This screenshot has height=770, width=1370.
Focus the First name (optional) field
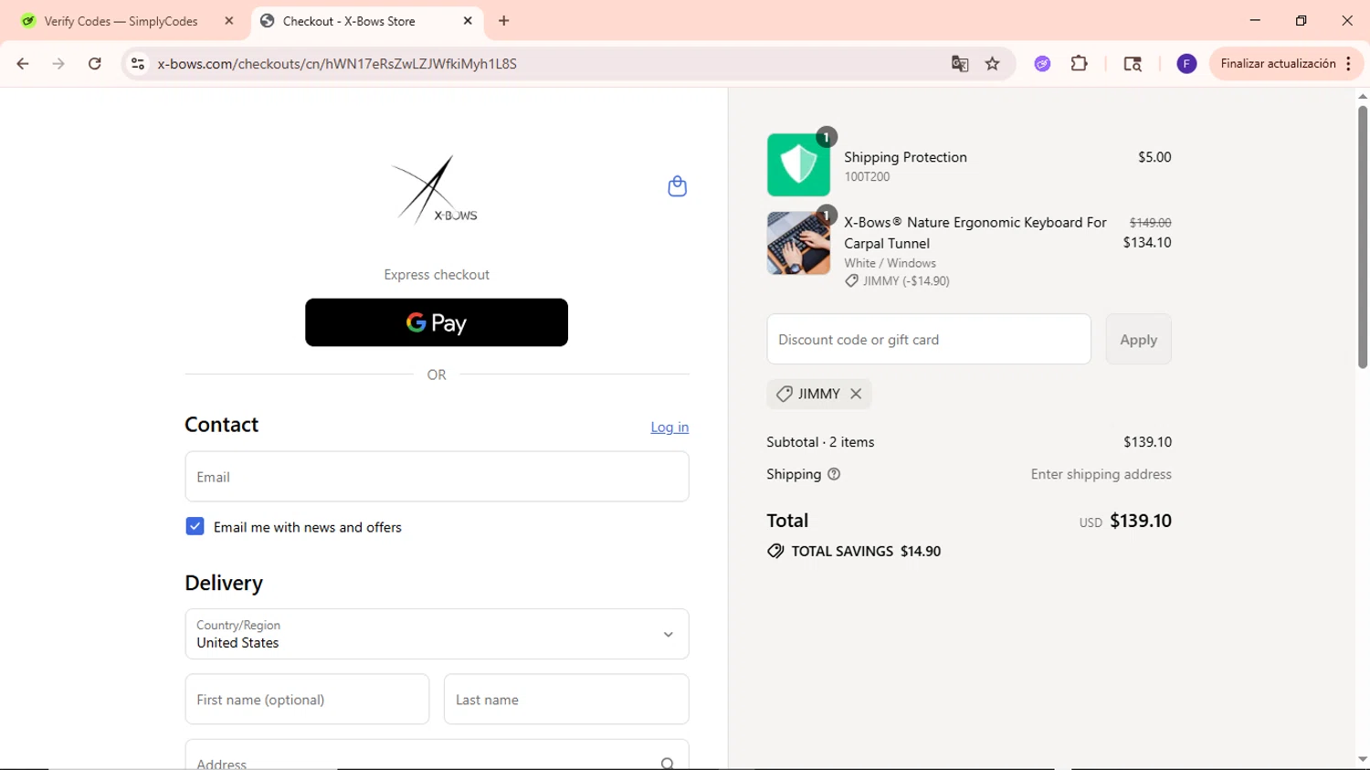[307, 700]
